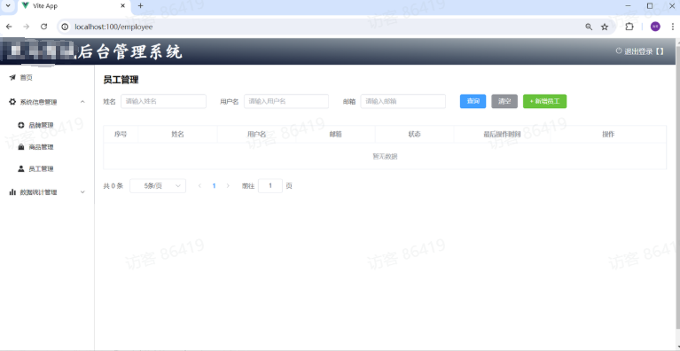Click the 序号 column header
Image resolution: width=680 pixels, height=351 pixels.
click(x=121, y=135)
